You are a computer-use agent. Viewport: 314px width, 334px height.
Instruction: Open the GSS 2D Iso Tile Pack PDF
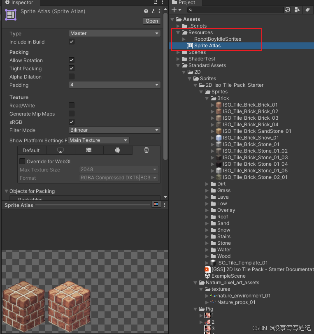click(x=259, y=269)
